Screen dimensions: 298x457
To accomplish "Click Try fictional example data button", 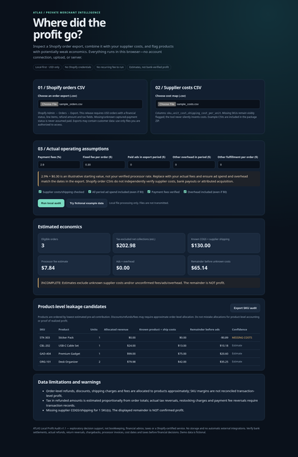I will tap(87, 203).
